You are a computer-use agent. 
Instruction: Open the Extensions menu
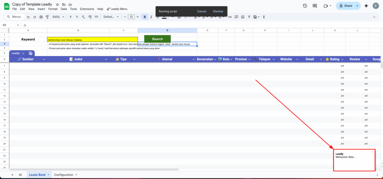coord(87,9)
